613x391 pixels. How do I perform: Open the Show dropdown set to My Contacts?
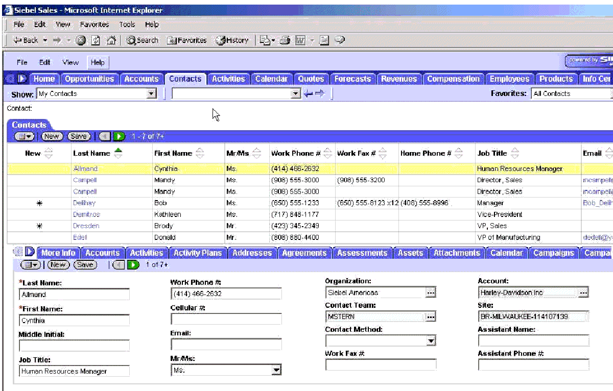pos(151,94)
